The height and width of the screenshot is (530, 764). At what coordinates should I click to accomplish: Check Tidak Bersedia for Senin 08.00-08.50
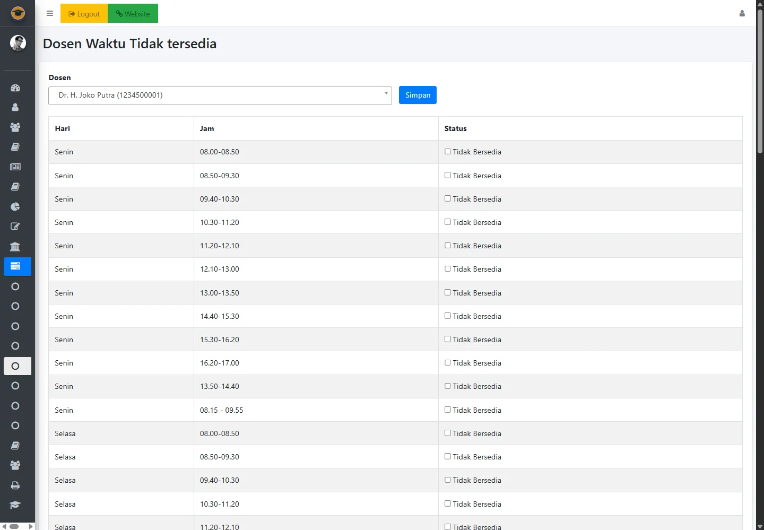[448, 152]
